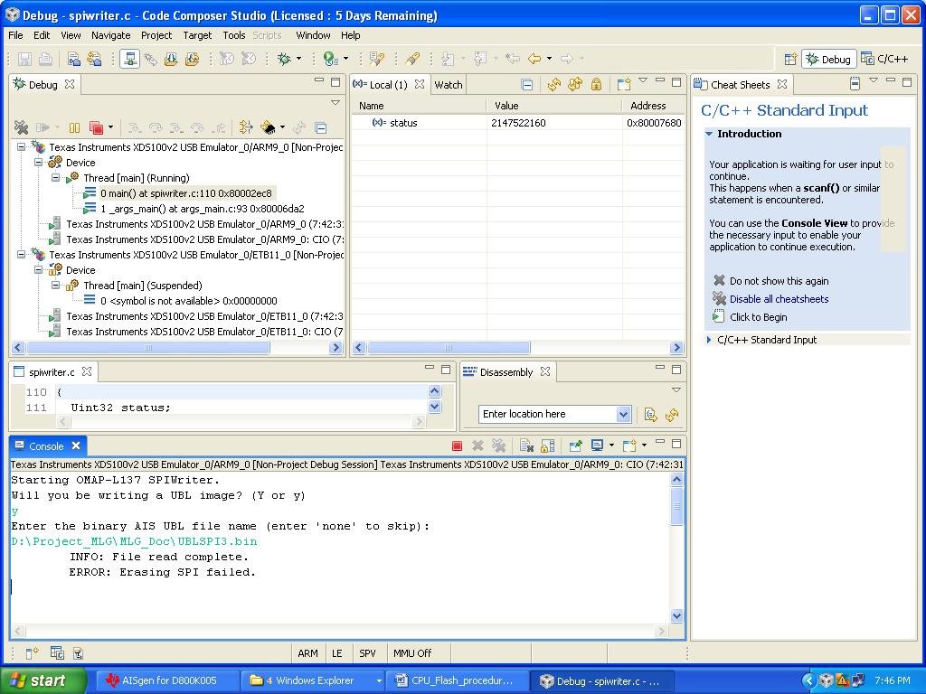Click the red Terminate button in Console toolbar

[x=457, y=446]
